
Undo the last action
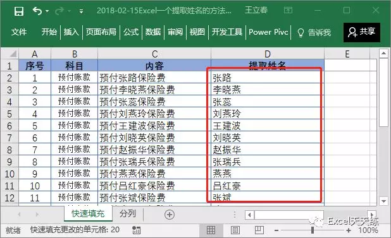pos(37,11)
